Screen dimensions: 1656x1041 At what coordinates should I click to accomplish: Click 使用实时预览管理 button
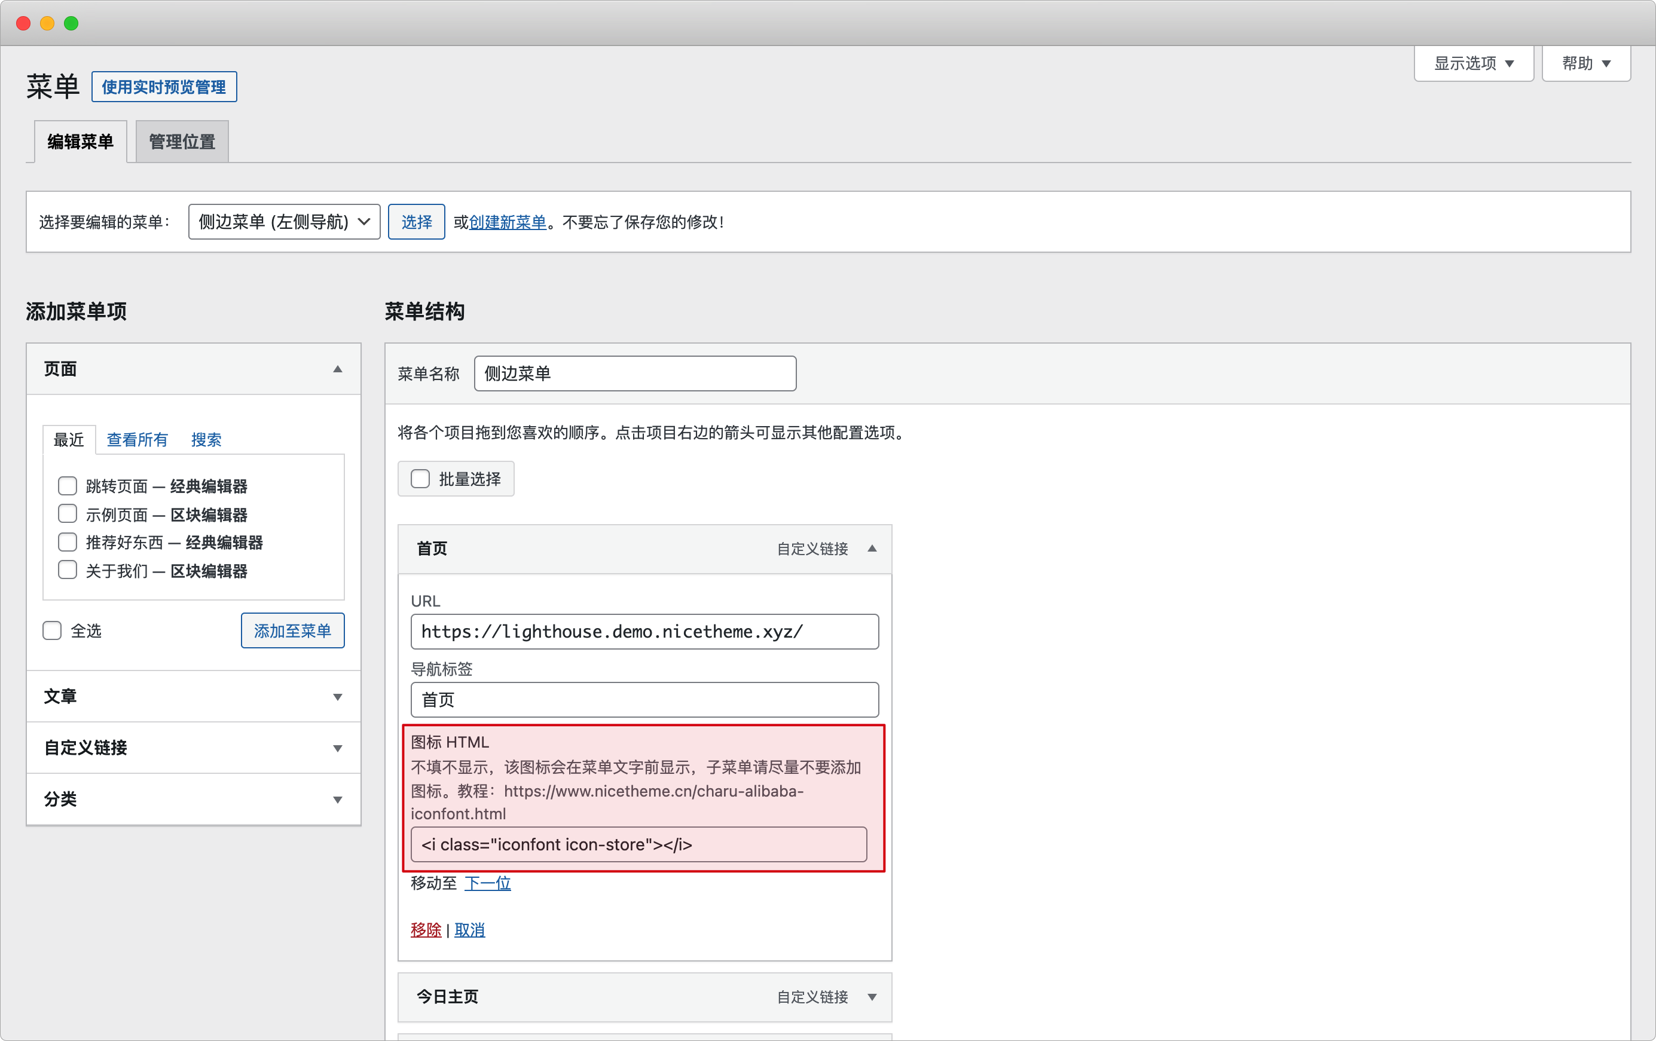pyautogui.click(x=164, y=87)
